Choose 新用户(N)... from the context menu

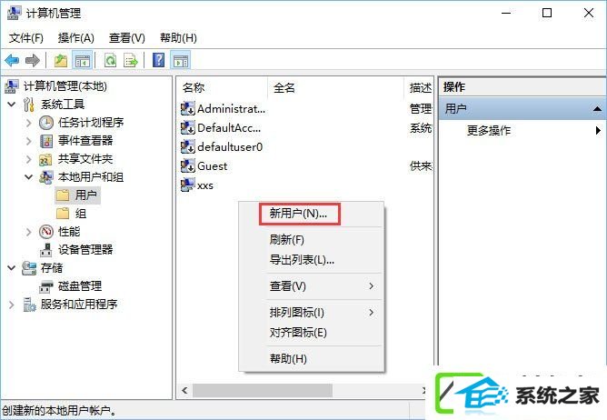coord(298,214)
